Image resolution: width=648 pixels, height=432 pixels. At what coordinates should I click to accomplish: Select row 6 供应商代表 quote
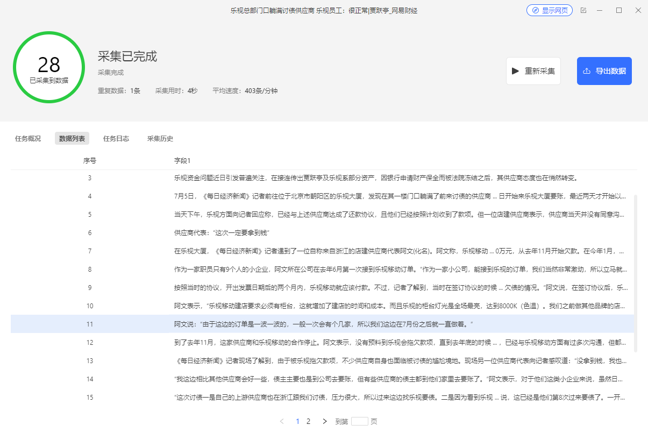pos(322,232)
